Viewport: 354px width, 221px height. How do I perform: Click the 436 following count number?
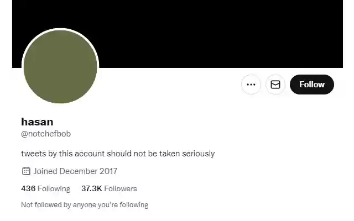pyautogui.click(x=28, y=188)
